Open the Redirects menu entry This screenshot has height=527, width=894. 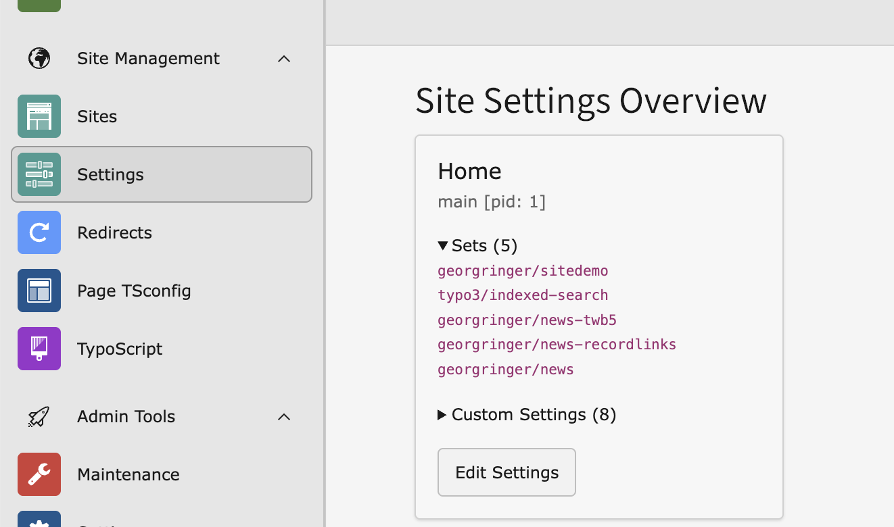tap(114, 232)
